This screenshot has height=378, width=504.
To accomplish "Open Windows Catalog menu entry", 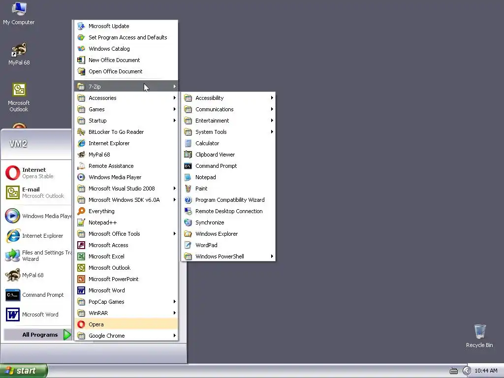I will click(126, 49).
